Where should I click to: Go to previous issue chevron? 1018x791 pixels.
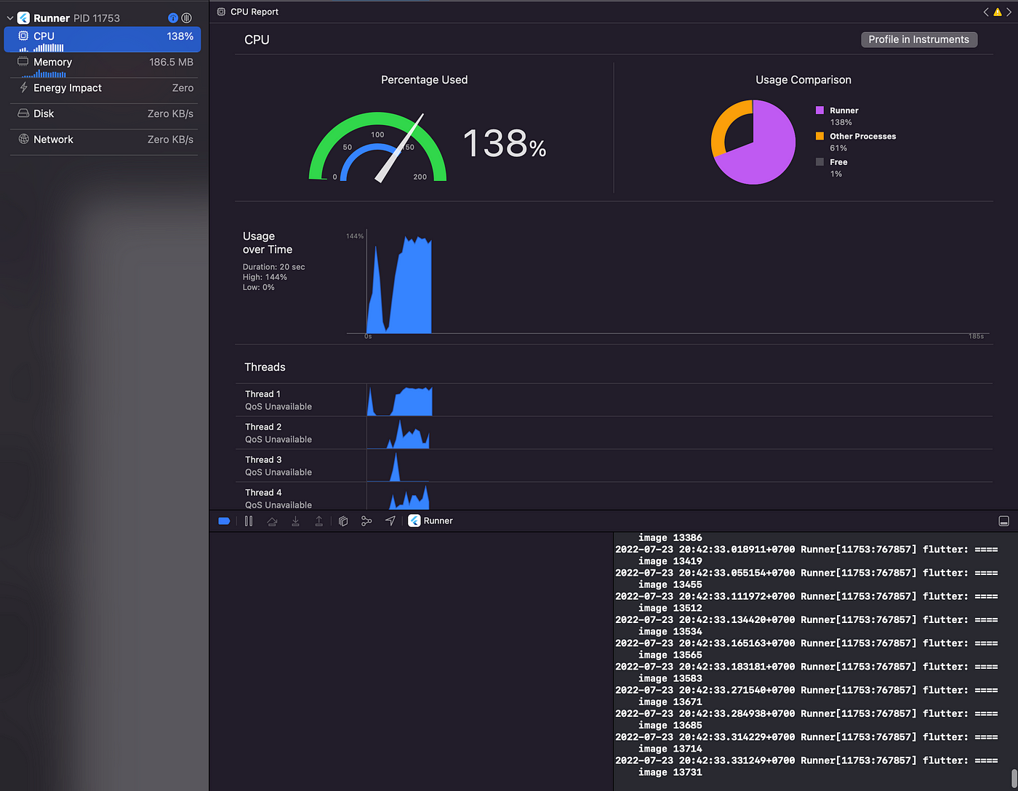pyautogui.click(x=986, y=12)
